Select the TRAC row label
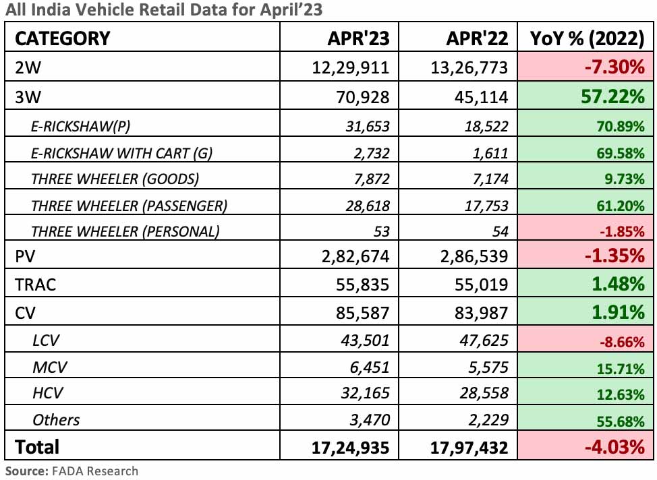Image resolution: width=657 pixels, height=480 pixels. pos(35,284)
